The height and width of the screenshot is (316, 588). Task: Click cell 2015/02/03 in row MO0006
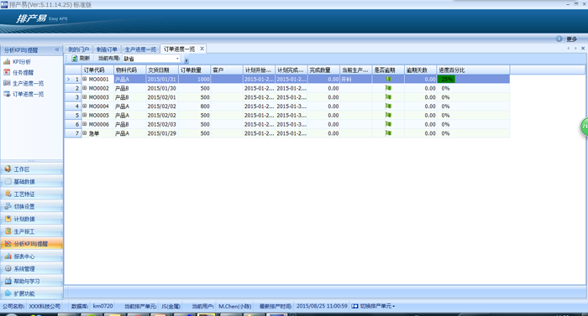click(x=162, y=124)
